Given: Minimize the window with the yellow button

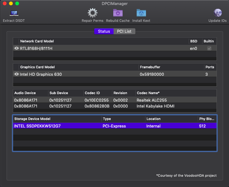Looking at the screenshot, I should (11, 3).
